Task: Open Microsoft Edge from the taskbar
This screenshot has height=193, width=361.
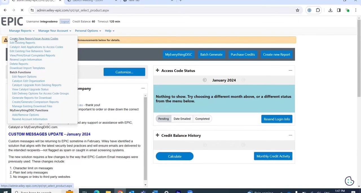Action: [x=96, y=192]
